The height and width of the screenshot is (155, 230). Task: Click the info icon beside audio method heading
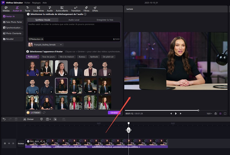point(85,14)
